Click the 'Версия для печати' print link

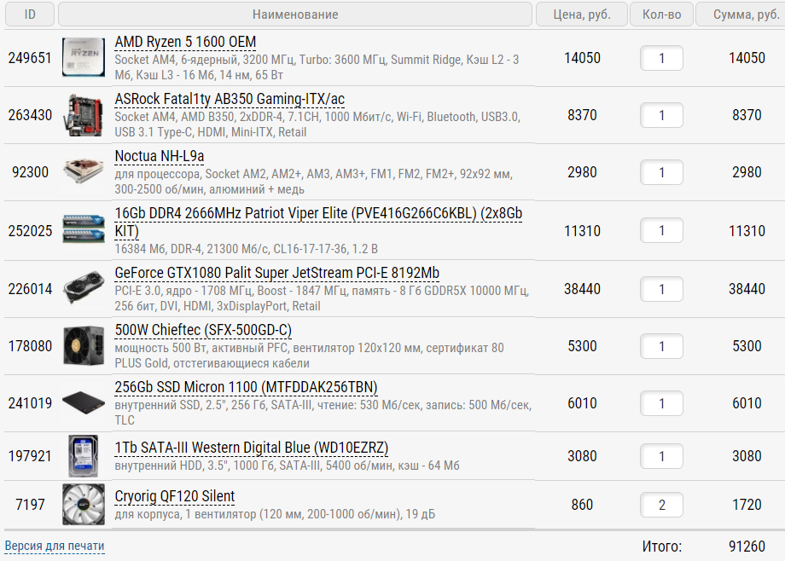55,546
